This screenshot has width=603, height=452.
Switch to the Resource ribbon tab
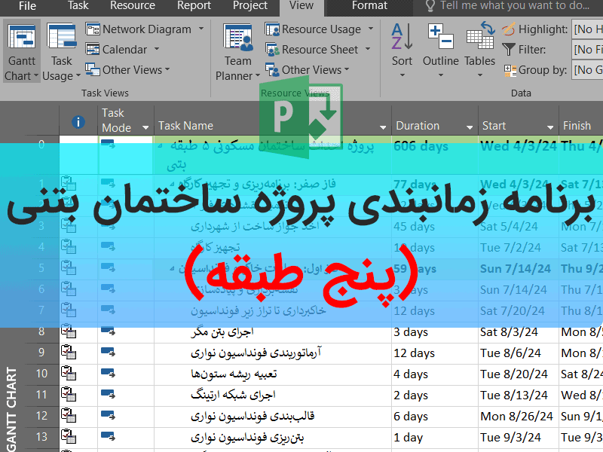pos(133,6)
